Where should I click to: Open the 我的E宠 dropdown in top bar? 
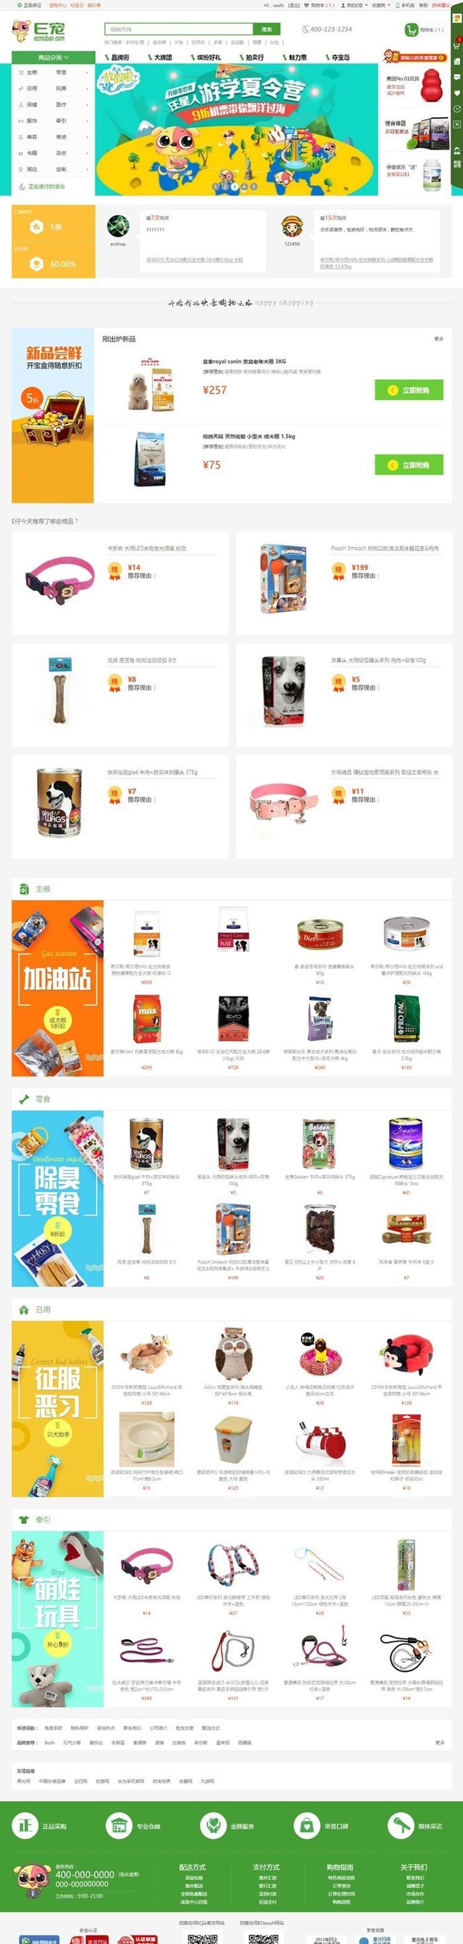(x=355, y=5)
